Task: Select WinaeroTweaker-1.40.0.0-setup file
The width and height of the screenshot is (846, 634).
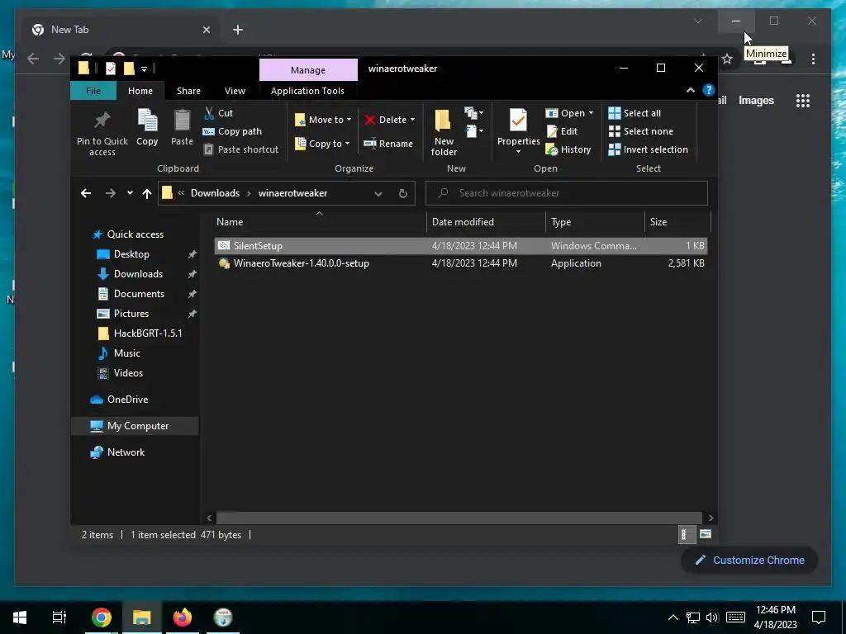Action: 460,263
